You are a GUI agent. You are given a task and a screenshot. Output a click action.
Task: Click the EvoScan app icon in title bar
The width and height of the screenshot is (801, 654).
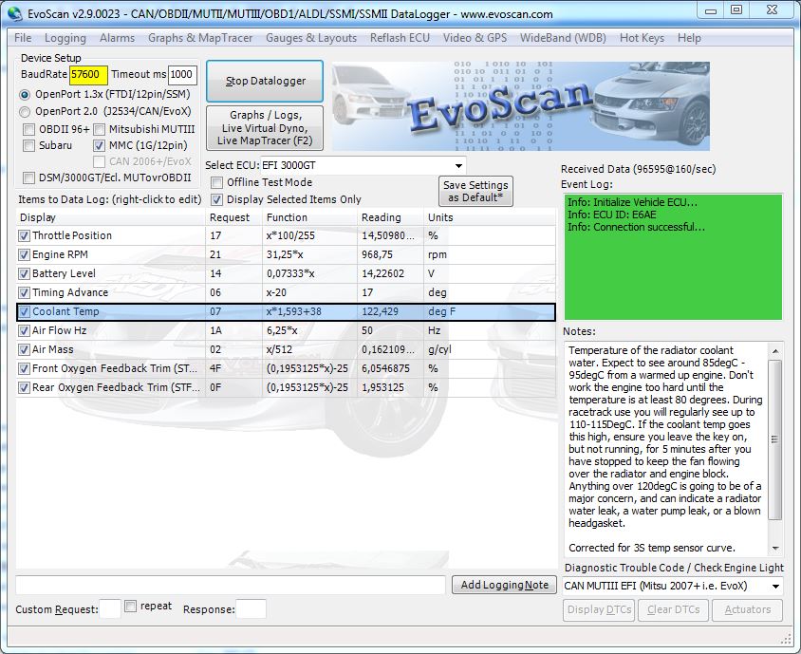(15, 13)
